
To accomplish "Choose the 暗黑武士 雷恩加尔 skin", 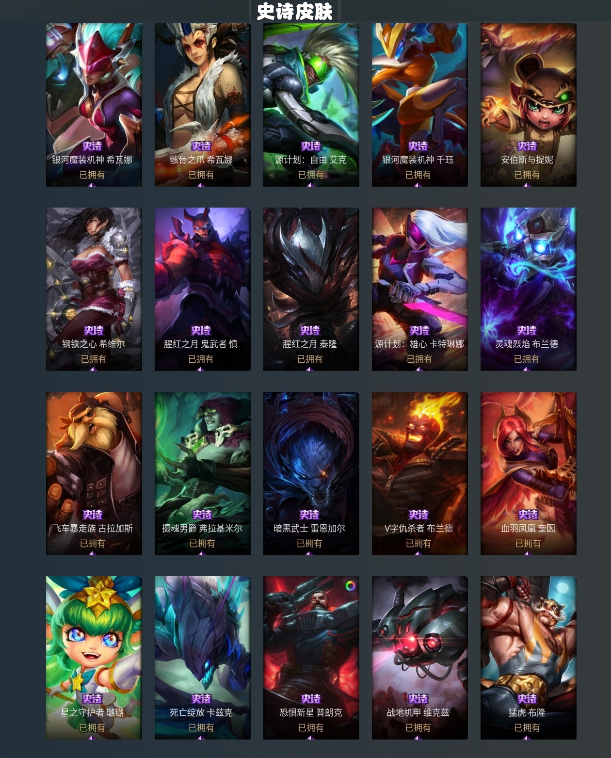I will coord(311,473).
